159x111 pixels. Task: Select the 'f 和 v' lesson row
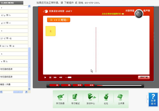14,23
